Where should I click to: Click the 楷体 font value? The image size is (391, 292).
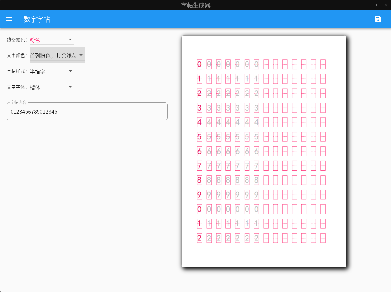[x=35, y=87]
